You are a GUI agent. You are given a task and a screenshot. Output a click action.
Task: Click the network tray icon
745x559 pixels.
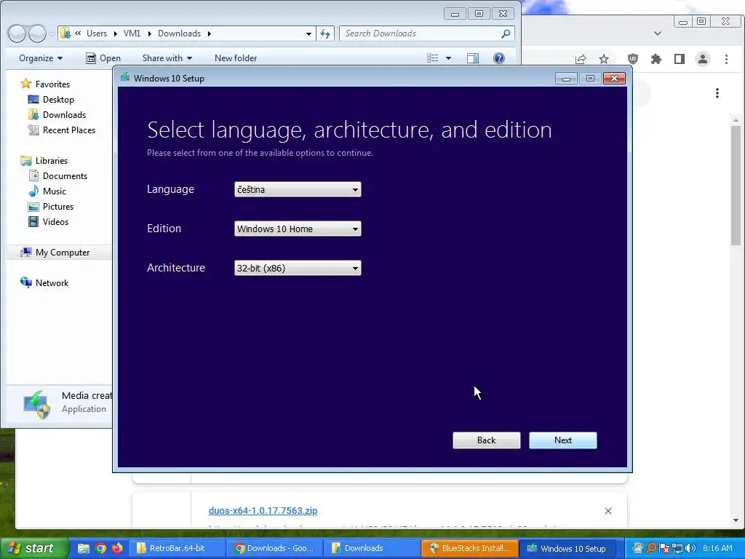coord(677,548)
